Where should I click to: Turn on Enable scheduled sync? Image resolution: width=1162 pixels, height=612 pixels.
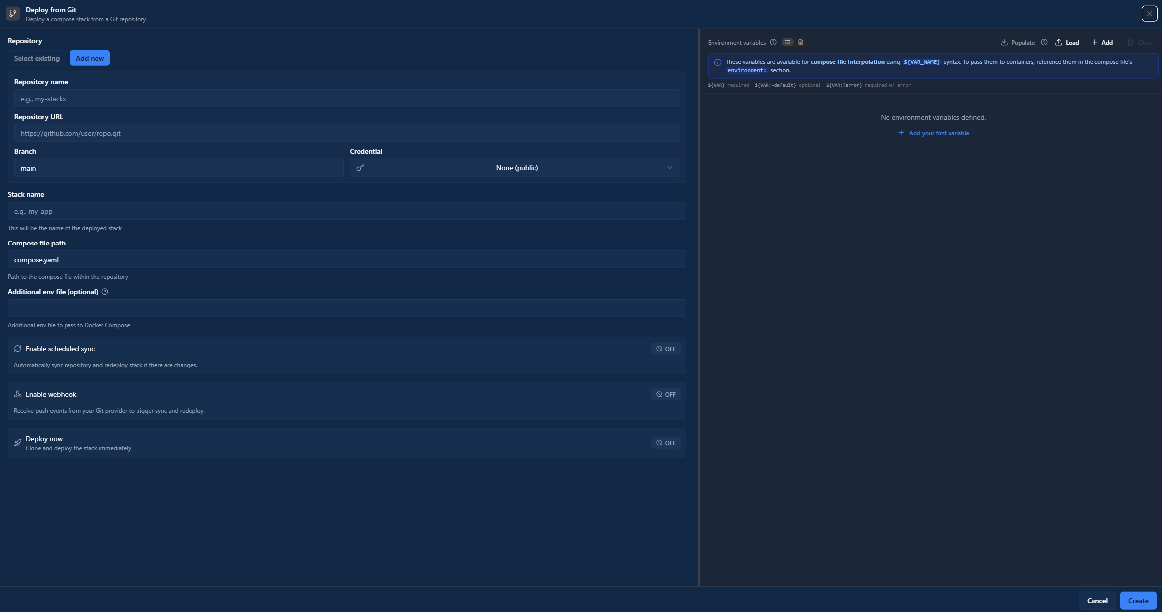point(665,349)
